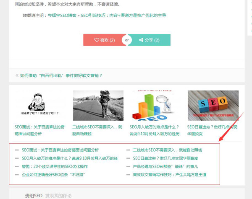
Task: Open 二线城市SEO caption link under backpacker thumbnail
Action: pyautogui.click(x=98, y=130)
